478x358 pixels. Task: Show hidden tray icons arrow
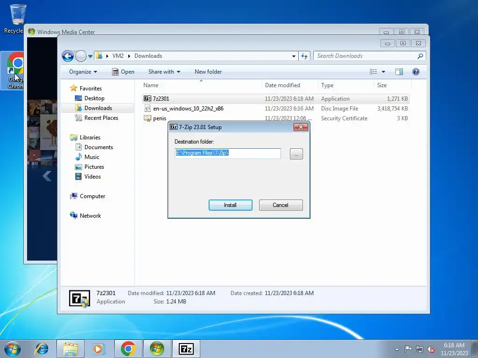click(397, 349)
